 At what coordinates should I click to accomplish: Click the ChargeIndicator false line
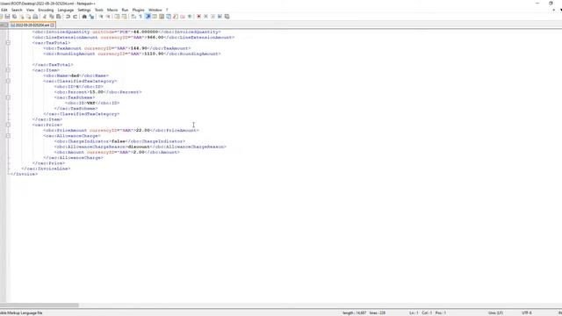coord(119,141)
